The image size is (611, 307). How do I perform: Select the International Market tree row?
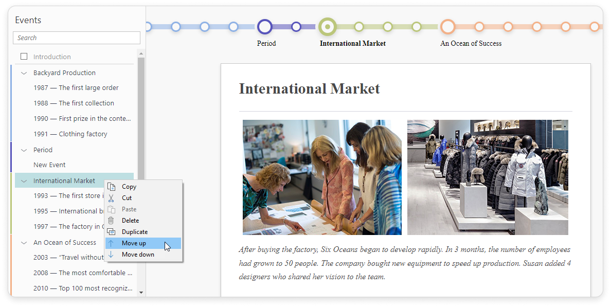[74, 181]
